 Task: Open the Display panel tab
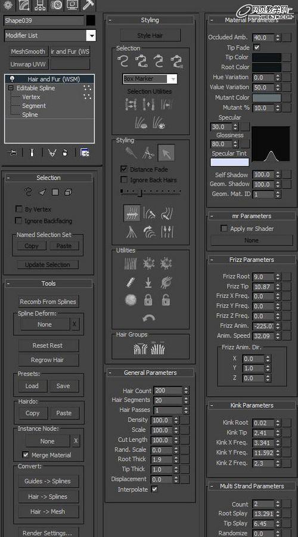(x=72, y=5)
